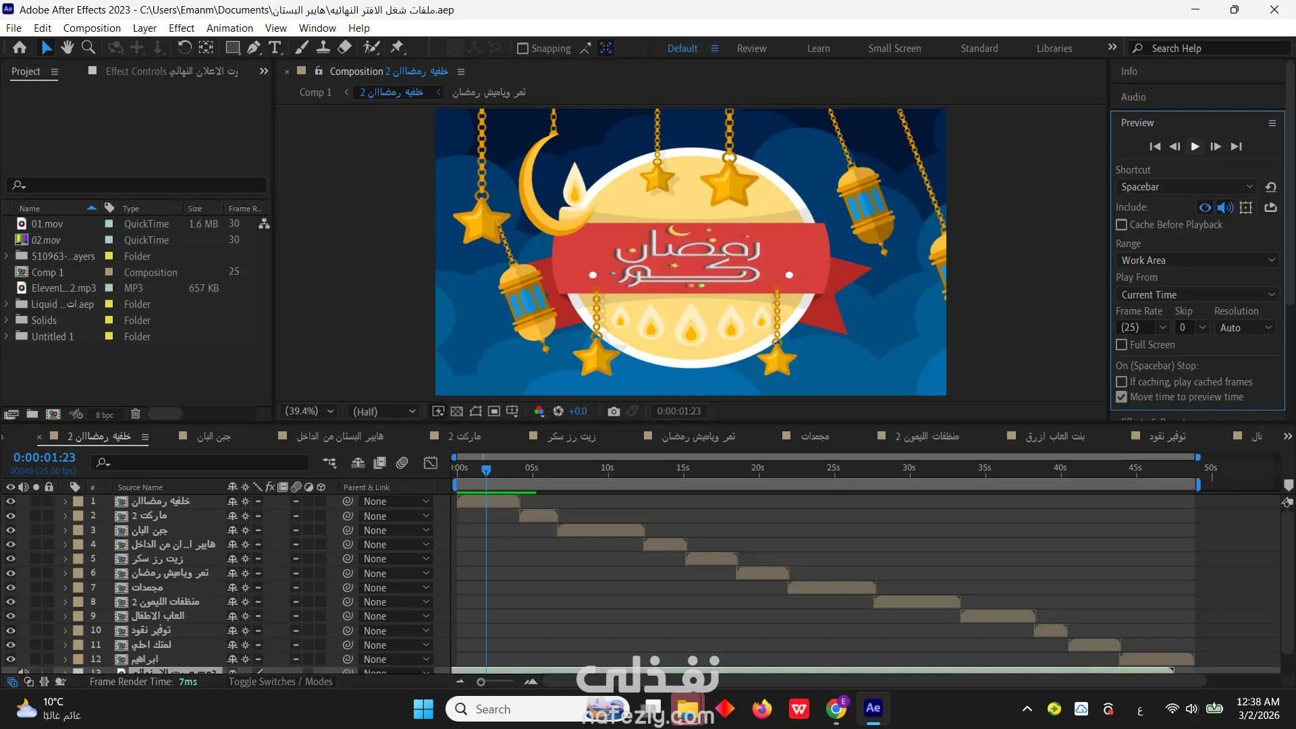Click yellow label swatch of Comp 1

point(109,272)
